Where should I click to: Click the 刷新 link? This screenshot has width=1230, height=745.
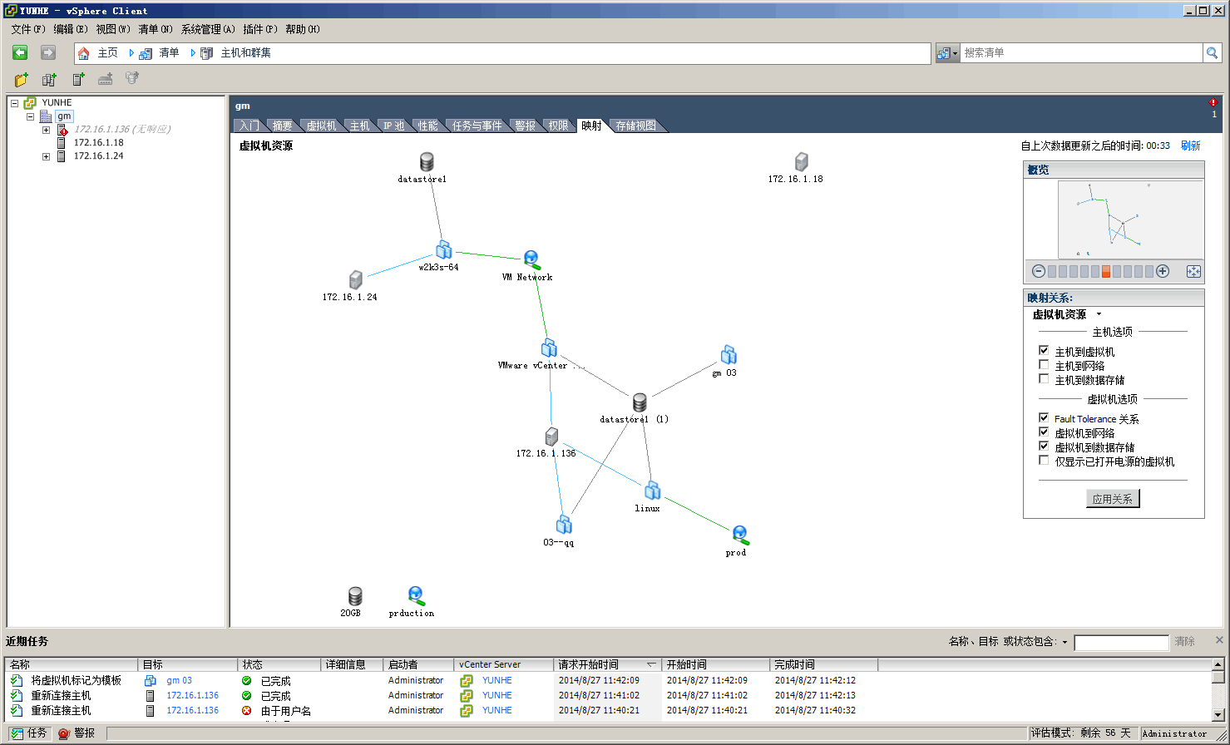click(x=1191, y=146)
